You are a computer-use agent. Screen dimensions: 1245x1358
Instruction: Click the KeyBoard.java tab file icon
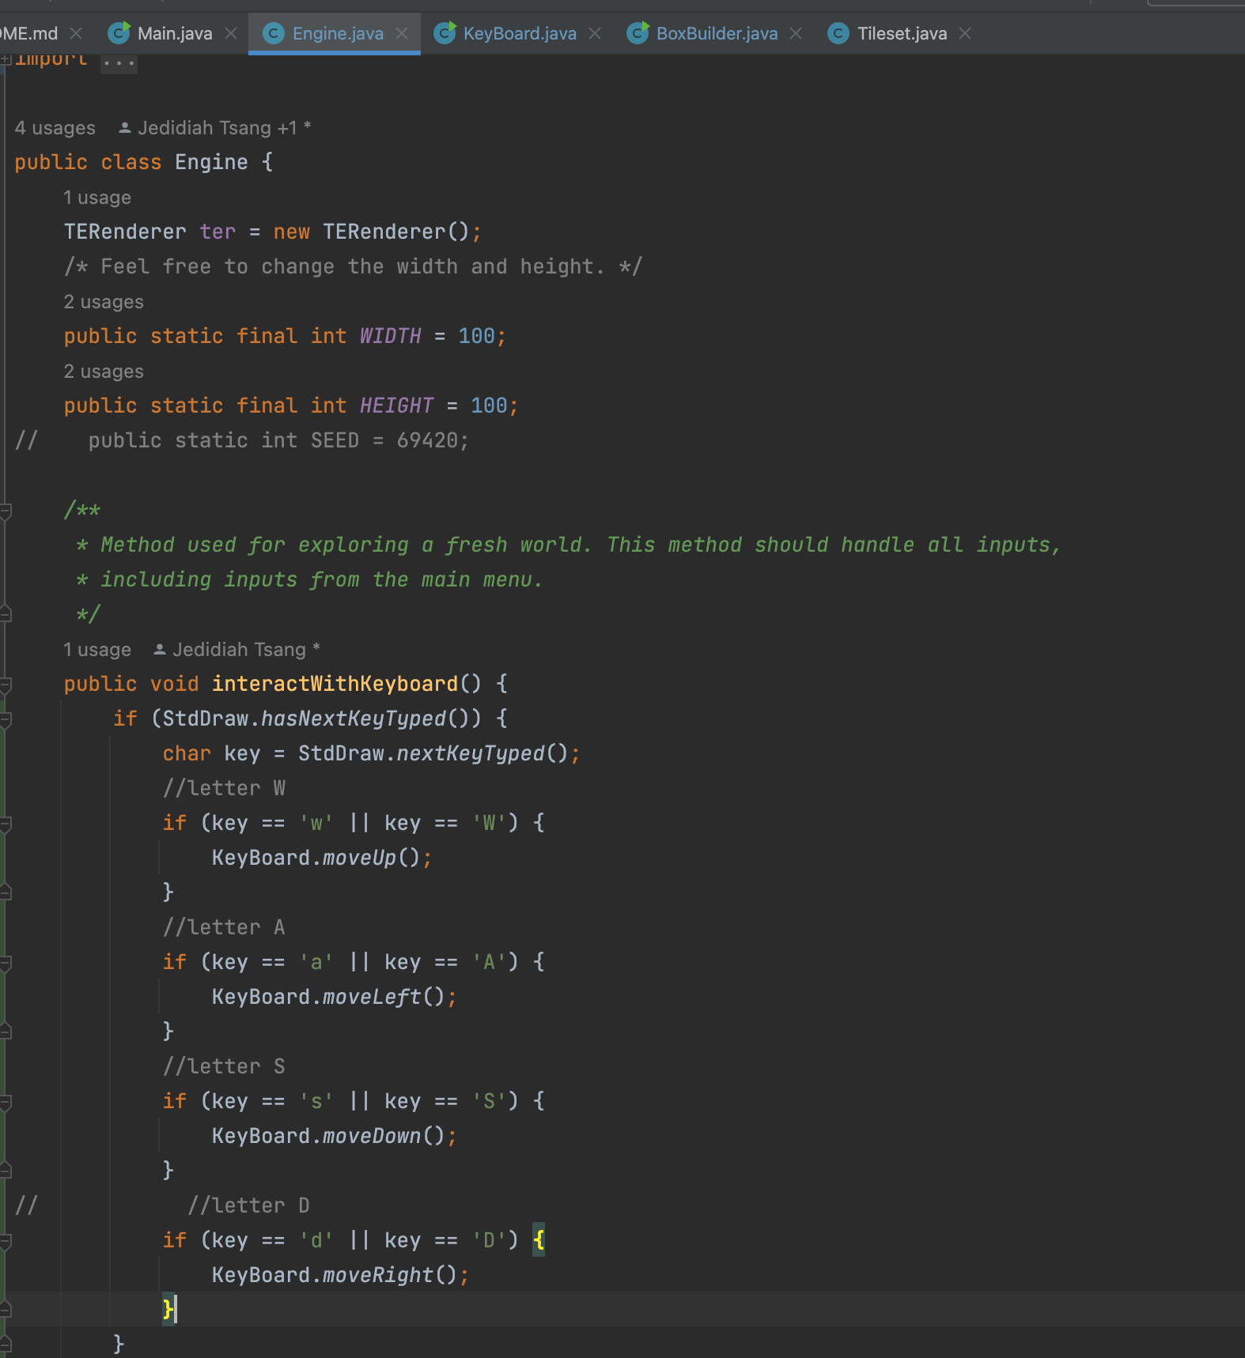pos(445,33)
